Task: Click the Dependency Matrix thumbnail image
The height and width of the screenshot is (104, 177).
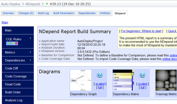Action: pyautogui.click(x=123, y=80)
